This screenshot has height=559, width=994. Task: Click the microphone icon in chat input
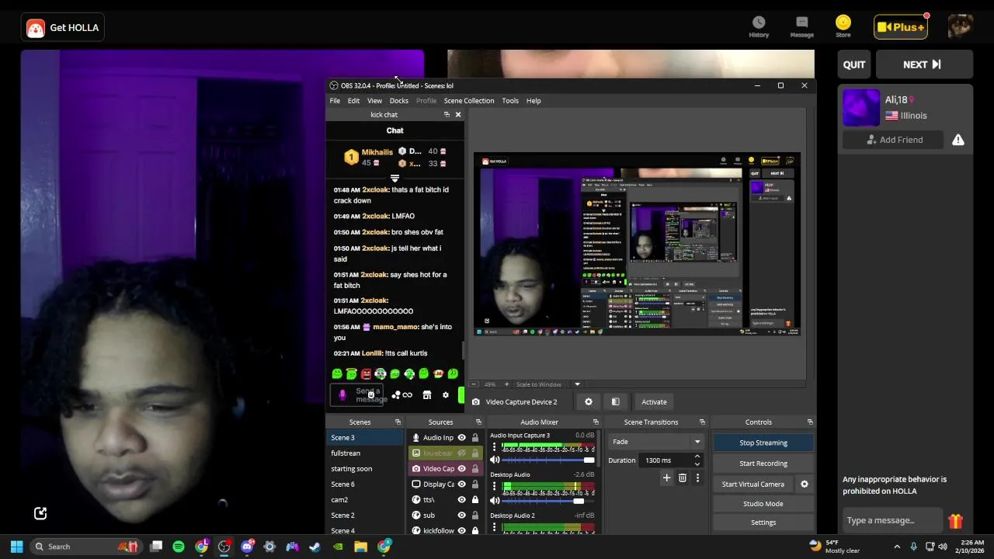point(342,395)
